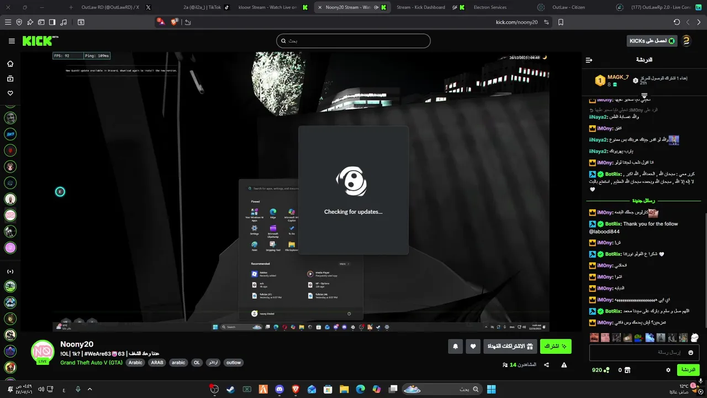Screen dimensions: 707x398
Task: Click the outlow tag
Action: tap(234, 363)
